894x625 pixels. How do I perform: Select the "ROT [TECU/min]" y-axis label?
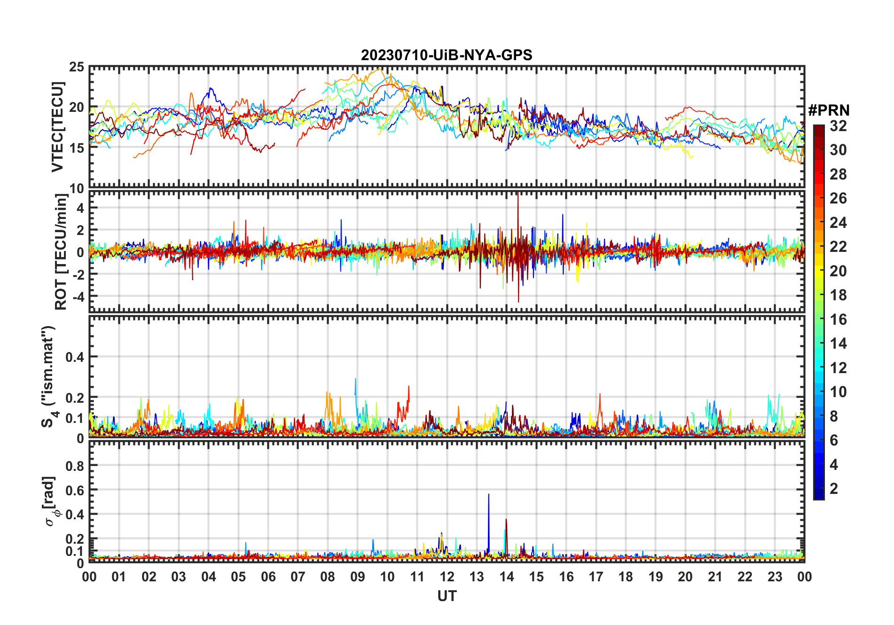61,251
